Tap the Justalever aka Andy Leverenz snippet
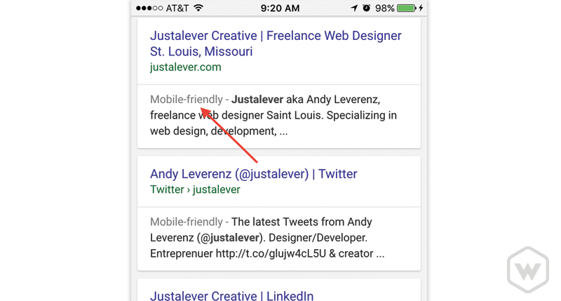This screenshot has height=301, width=561. coord(273,115)
